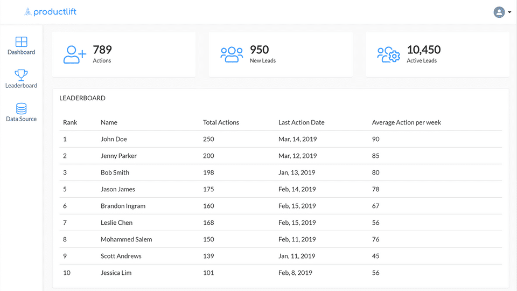The image size is (517, 291).
Task: Click Bob Smith's 198 total actions
Action: (208, 172)
